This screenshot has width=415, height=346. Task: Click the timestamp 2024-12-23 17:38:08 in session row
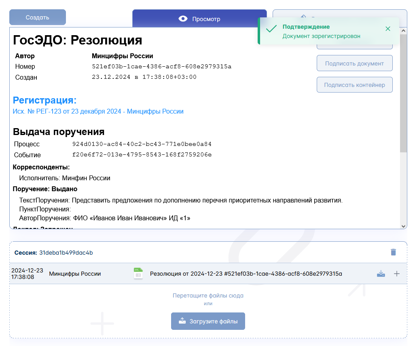(27, 274)
